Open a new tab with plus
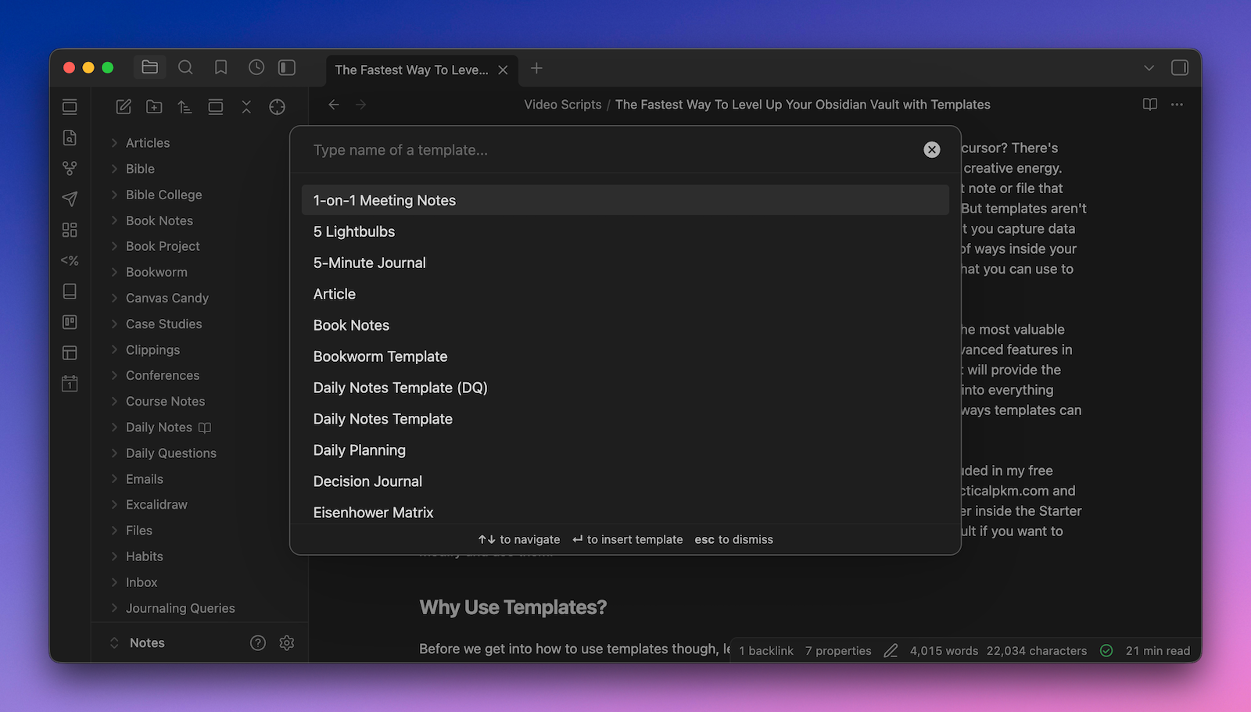 click(x=536, y=69)
